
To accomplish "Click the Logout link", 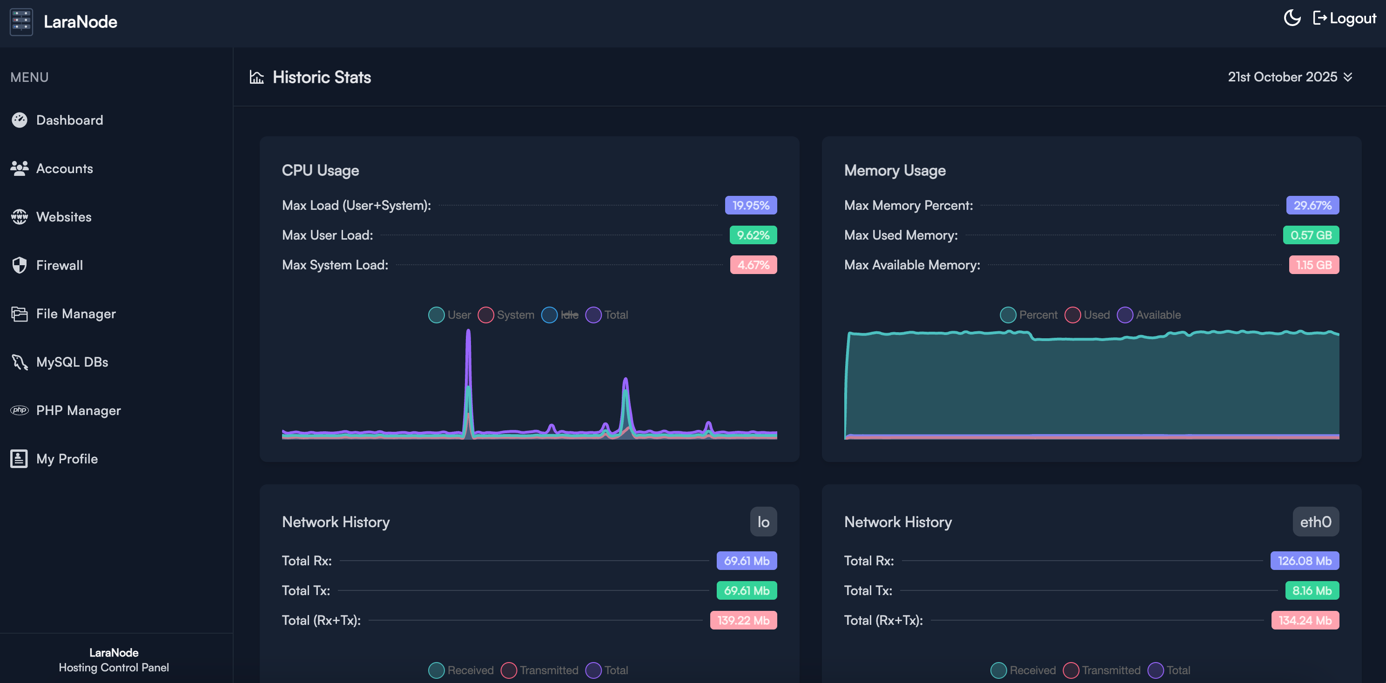I will point(1345,18).
